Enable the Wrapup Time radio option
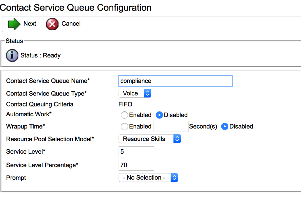301x200 pixels. point(124,127)
